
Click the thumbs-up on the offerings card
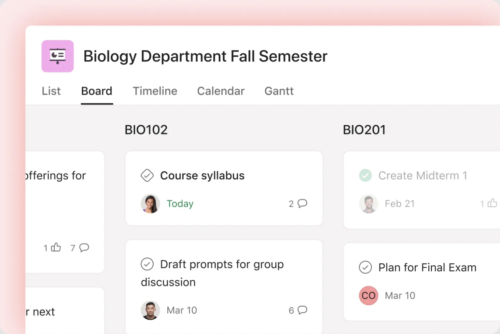[x=56, y=248]
